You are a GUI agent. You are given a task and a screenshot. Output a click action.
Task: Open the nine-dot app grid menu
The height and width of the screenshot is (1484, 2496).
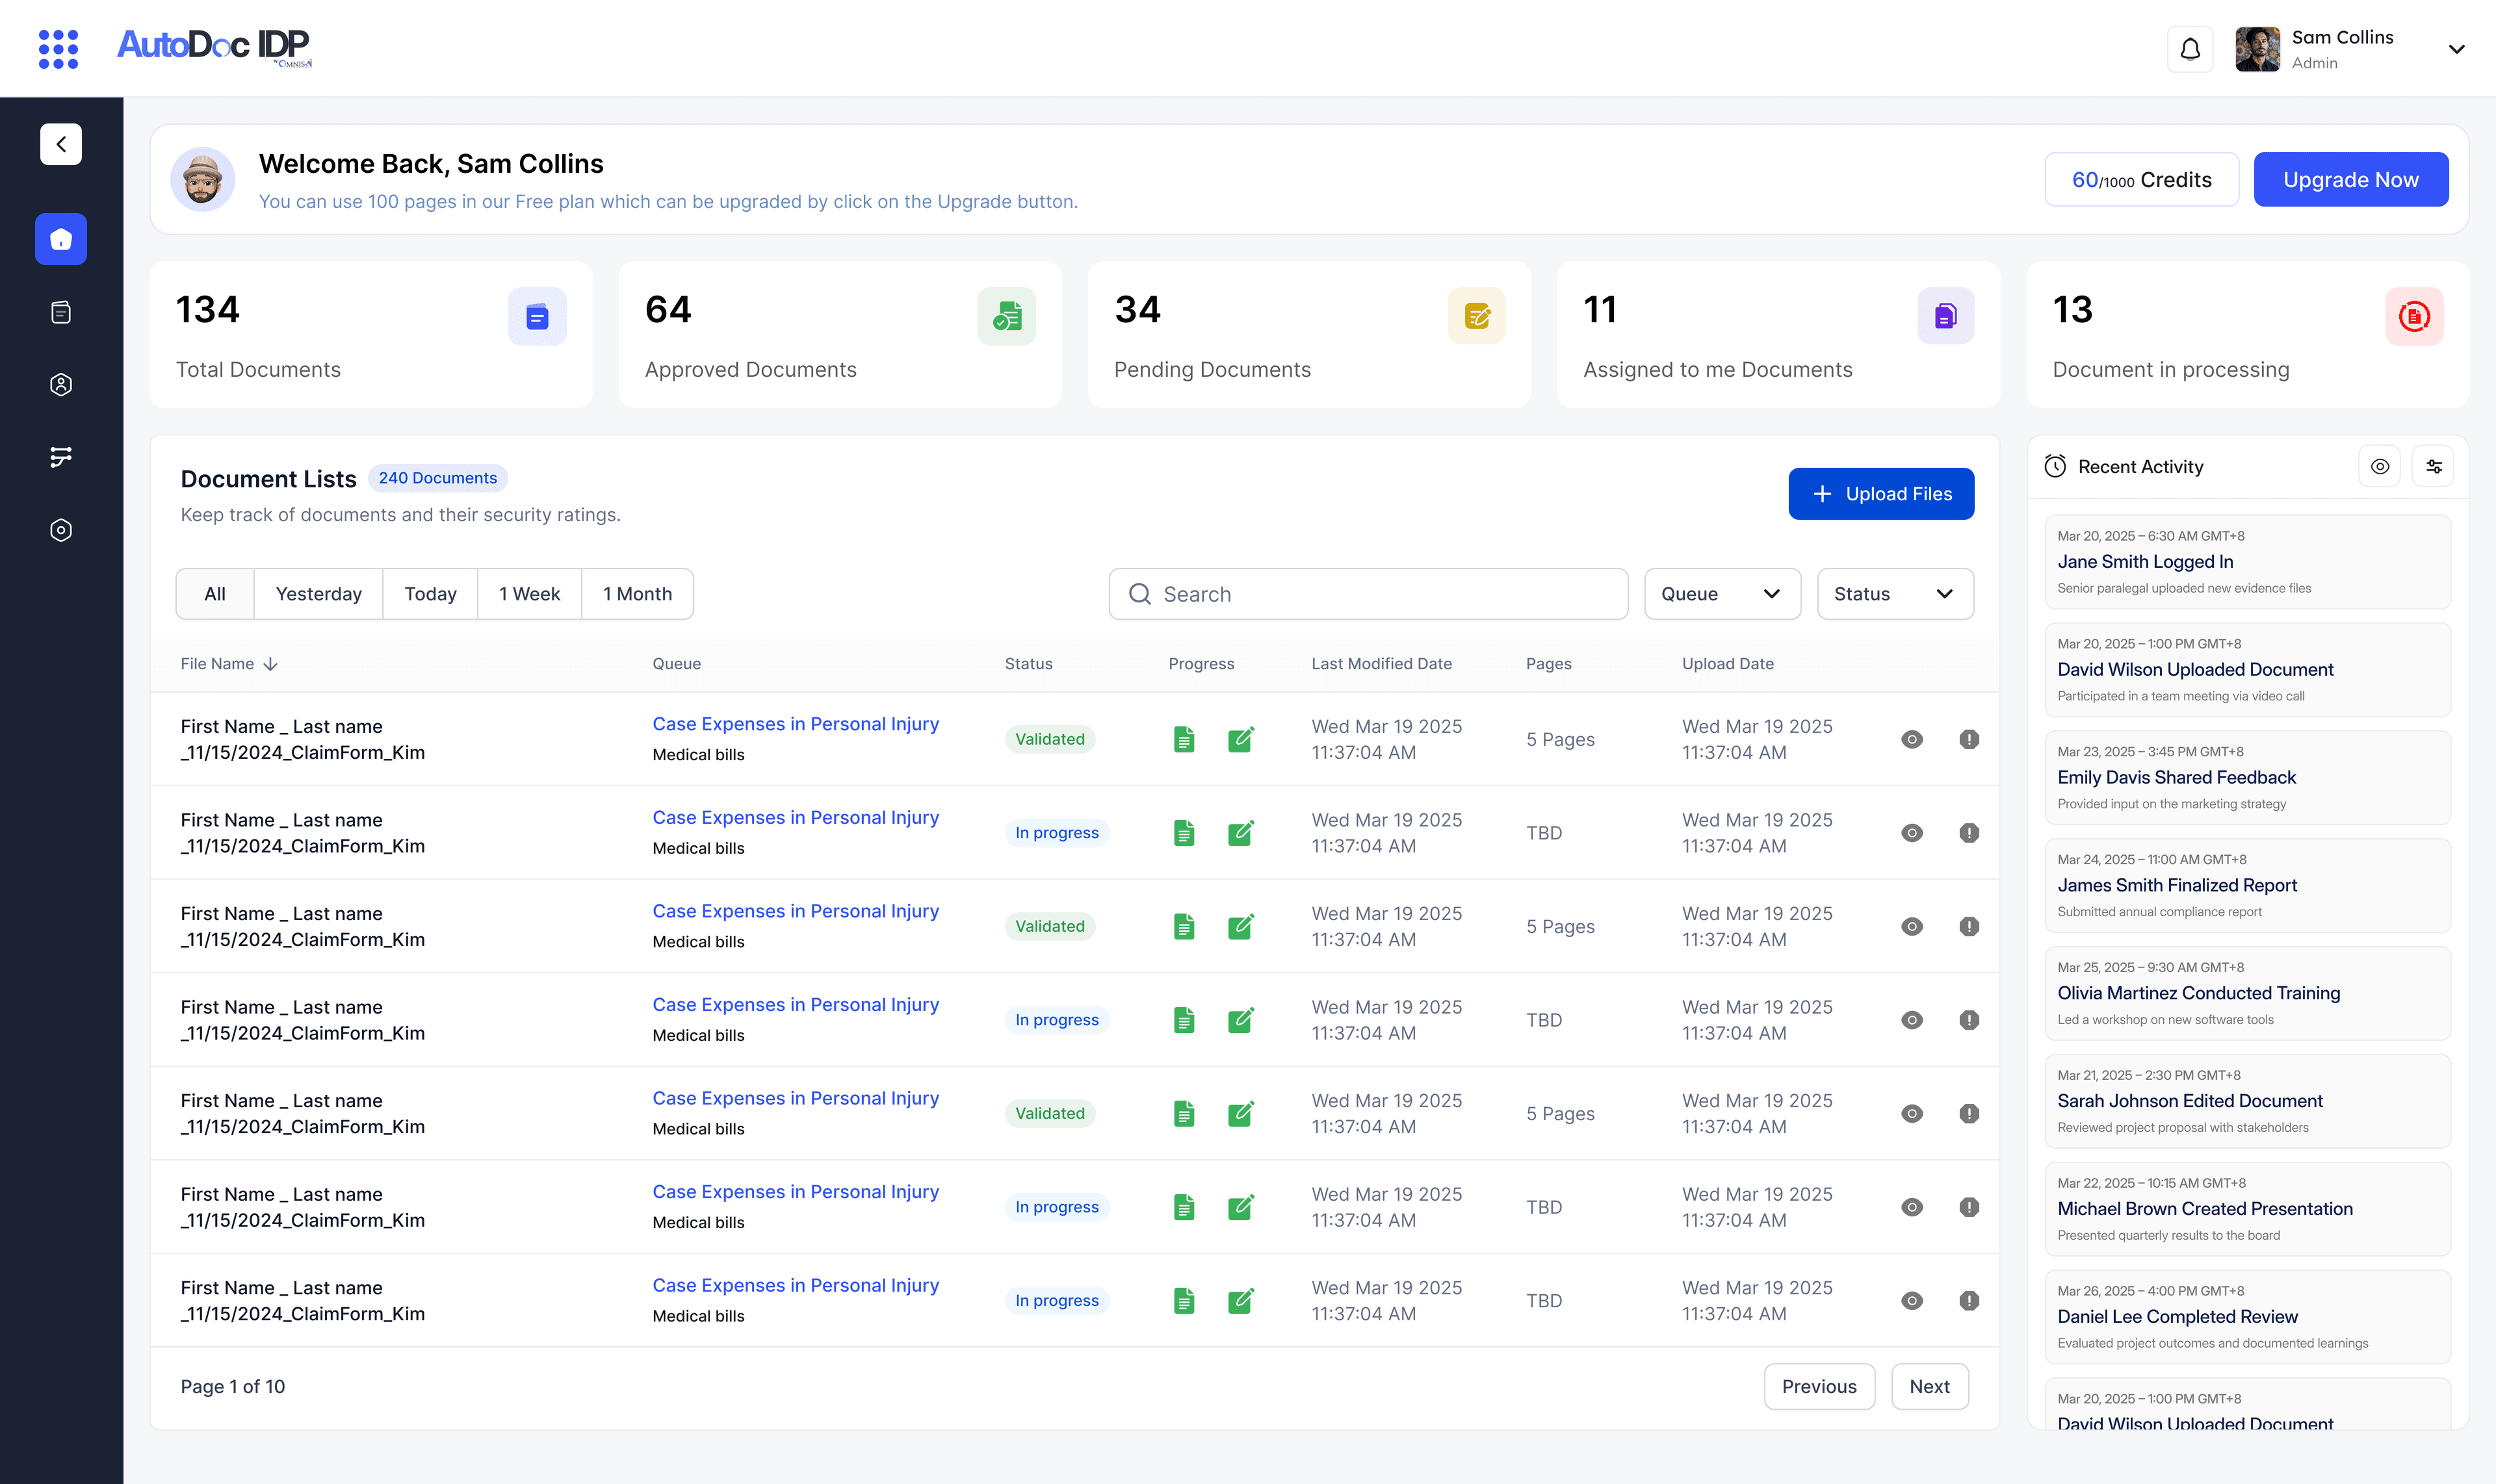click(x=58, y=49)
